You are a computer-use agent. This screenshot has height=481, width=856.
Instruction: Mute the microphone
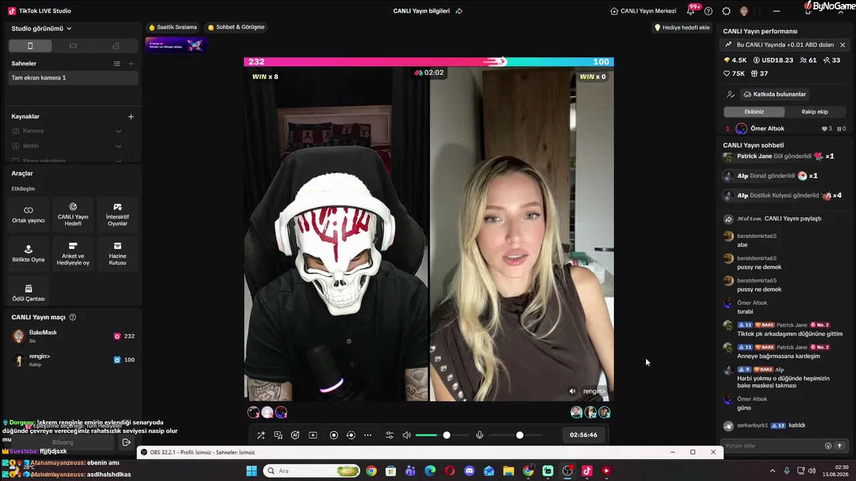pos(479,435)
